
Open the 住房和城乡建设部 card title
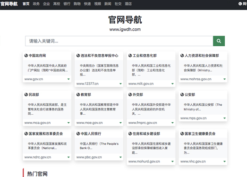click(x=146, y=134)
